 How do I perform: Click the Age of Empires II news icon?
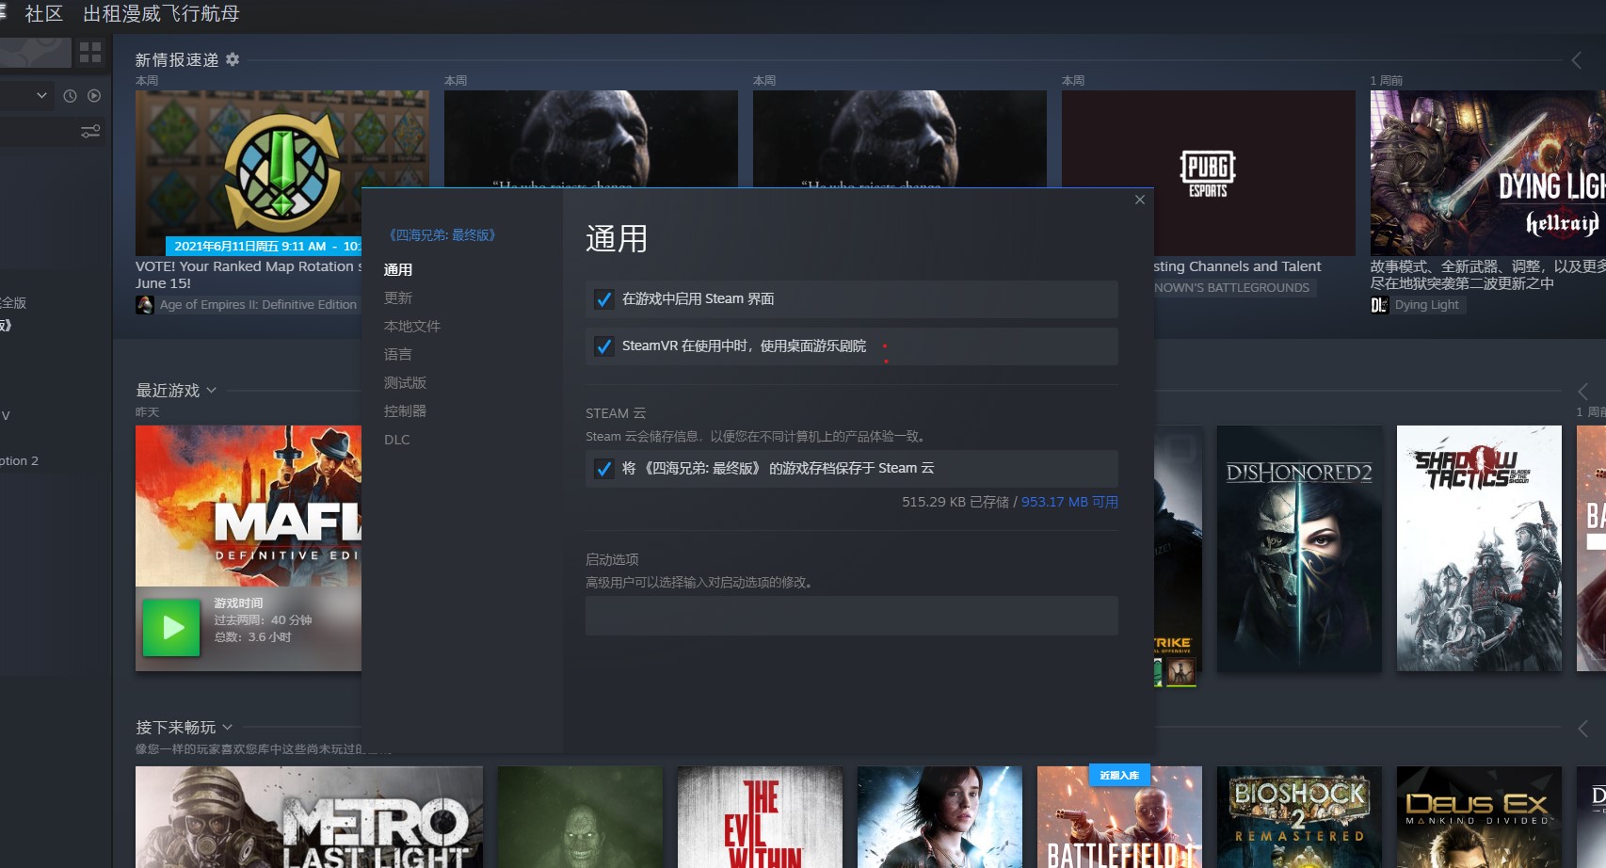click(x=146, y=304)
